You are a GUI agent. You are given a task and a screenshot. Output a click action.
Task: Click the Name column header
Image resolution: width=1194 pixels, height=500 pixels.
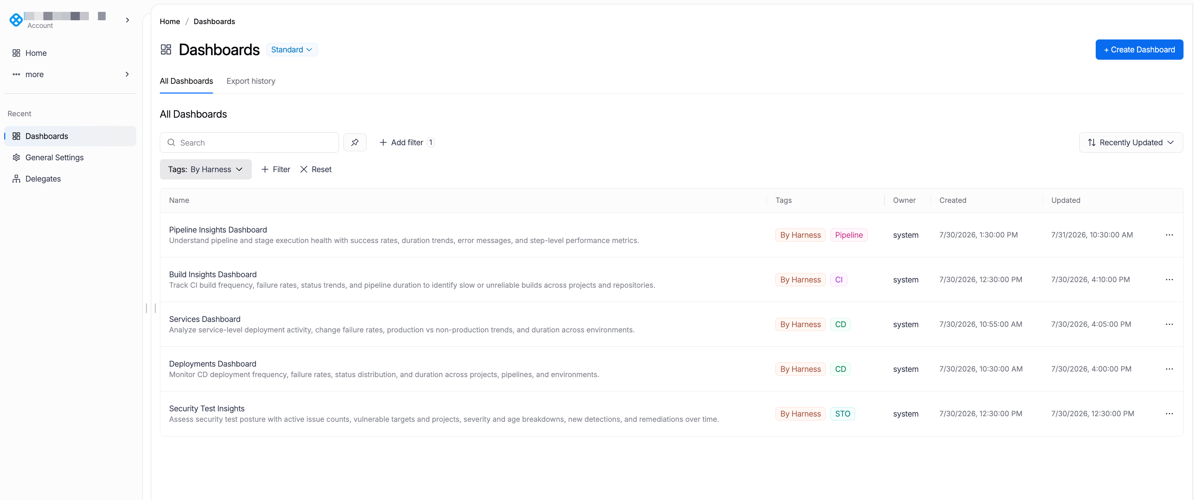[x=179, y=200]
